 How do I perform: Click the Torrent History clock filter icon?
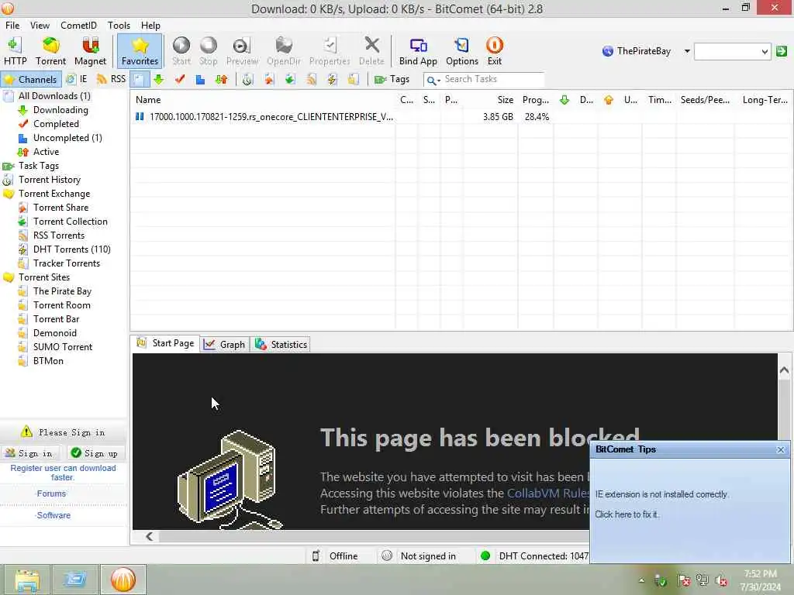coord(247,80)
